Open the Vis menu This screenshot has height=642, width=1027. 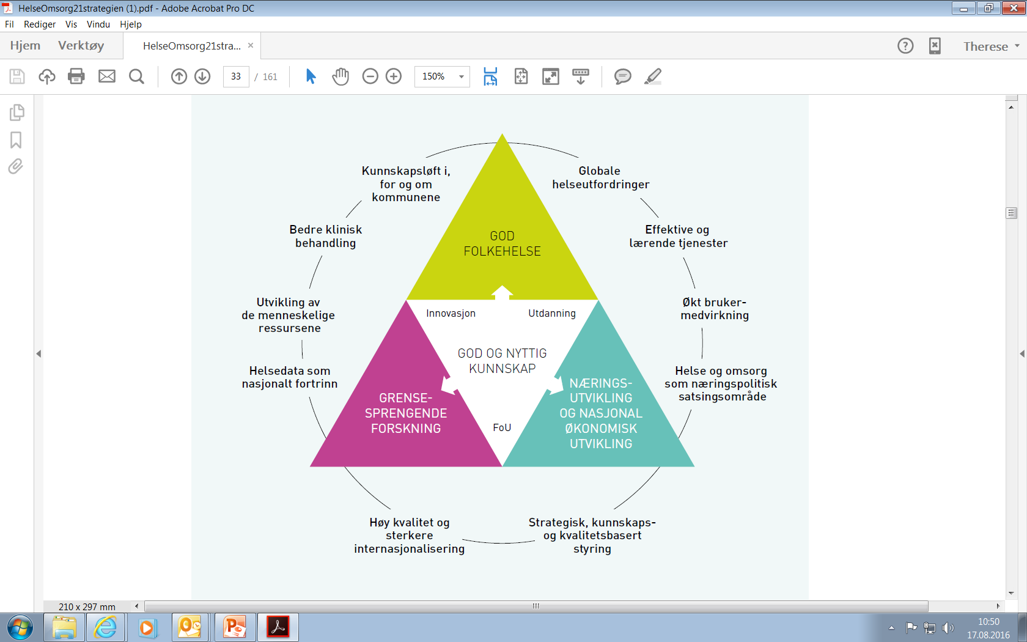pyautogui.click(x=71, y=24)
